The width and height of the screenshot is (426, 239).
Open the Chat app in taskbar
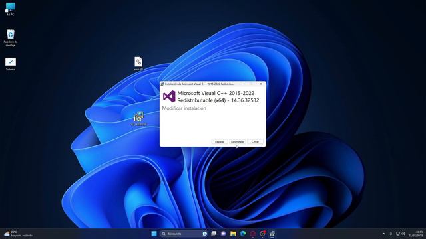pos(224,234)
